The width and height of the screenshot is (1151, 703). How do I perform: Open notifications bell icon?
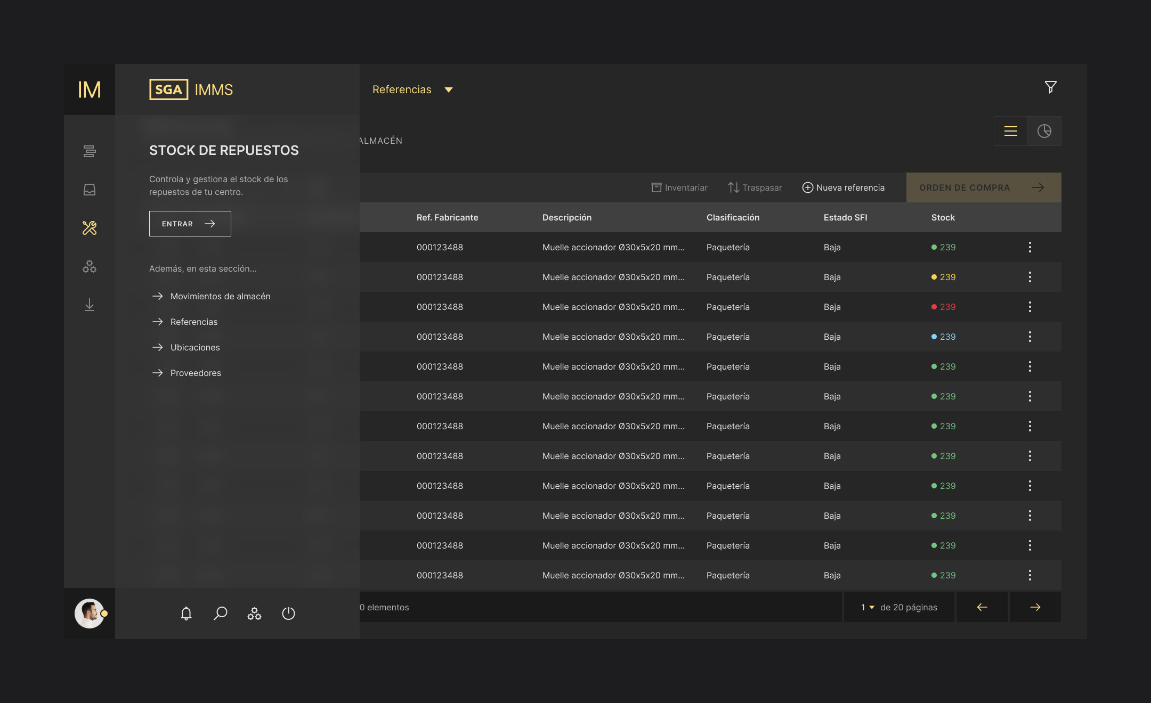186,614
